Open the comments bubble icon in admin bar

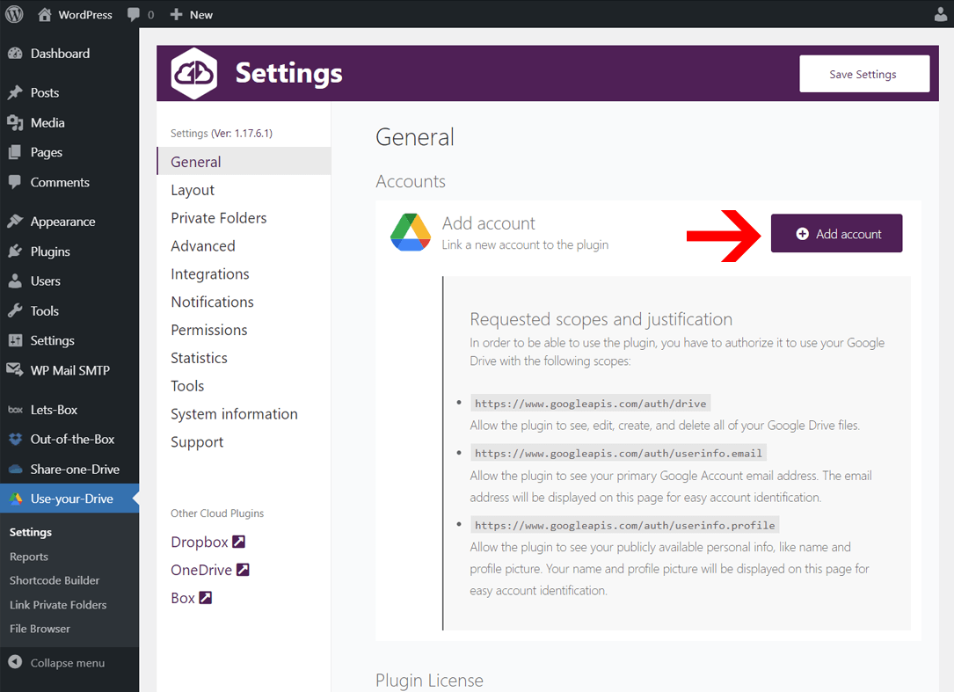[134, 15]
